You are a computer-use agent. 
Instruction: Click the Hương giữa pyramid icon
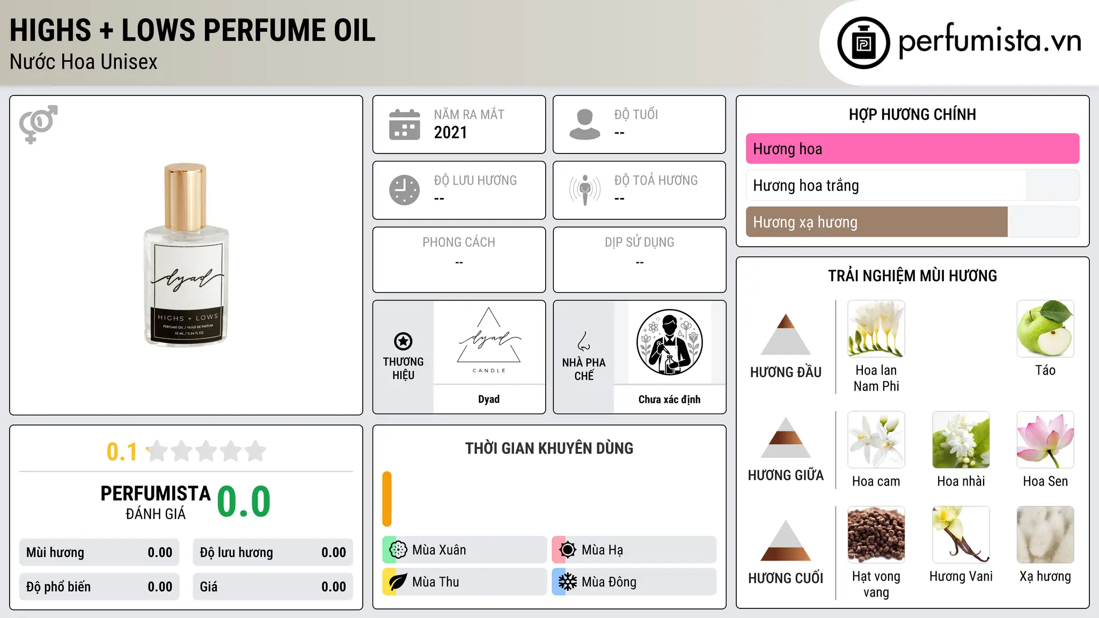tap(786, 437)
